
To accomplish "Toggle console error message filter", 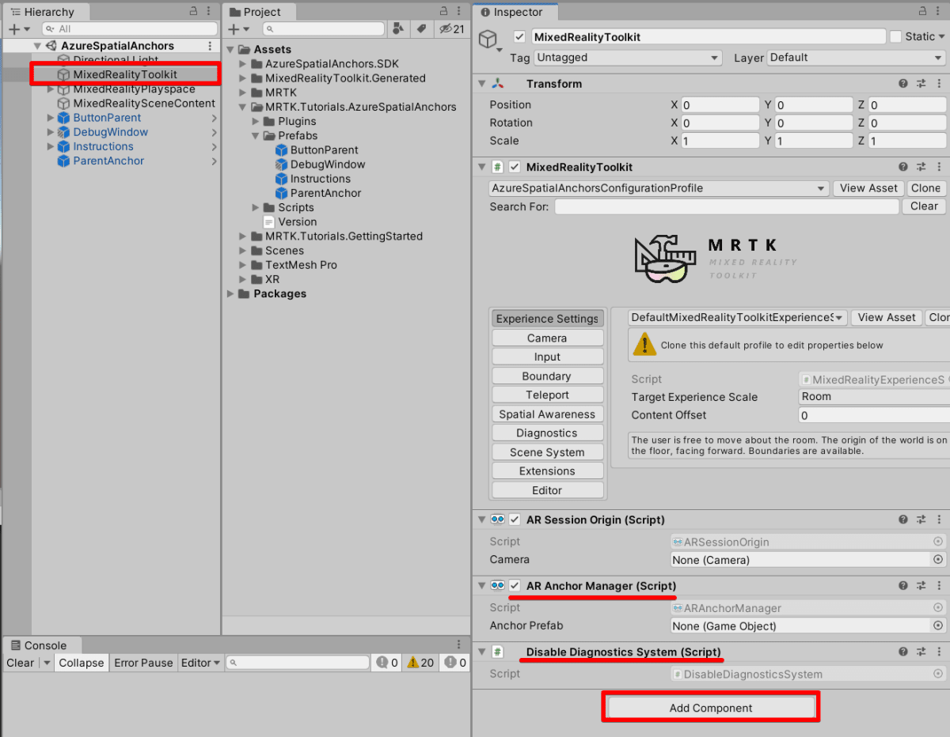I will pyautogui.click(x=455, y=663).
